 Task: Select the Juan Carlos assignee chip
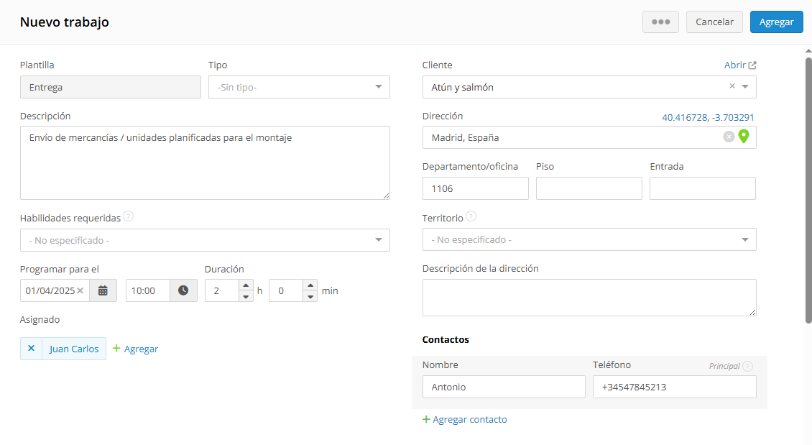point(74,349)
